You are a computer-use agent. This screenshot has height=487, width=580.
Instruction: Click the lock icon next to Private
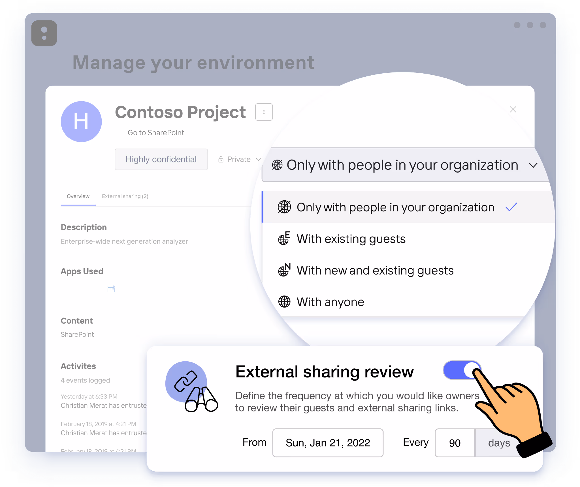221,160
